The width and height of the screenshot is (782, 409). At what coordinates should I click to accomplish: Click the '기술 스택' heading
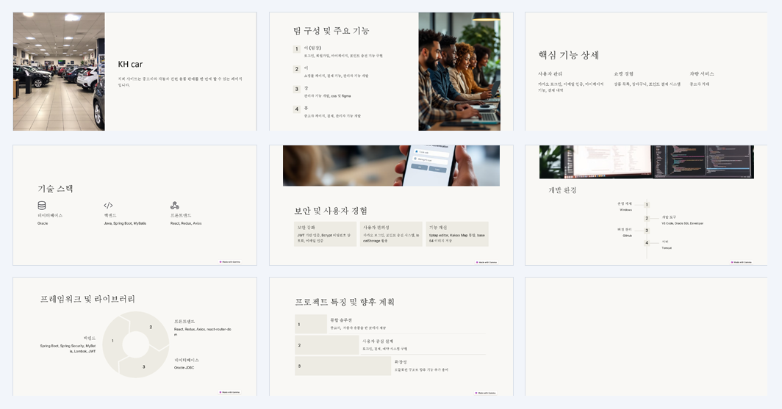point(55,188)
